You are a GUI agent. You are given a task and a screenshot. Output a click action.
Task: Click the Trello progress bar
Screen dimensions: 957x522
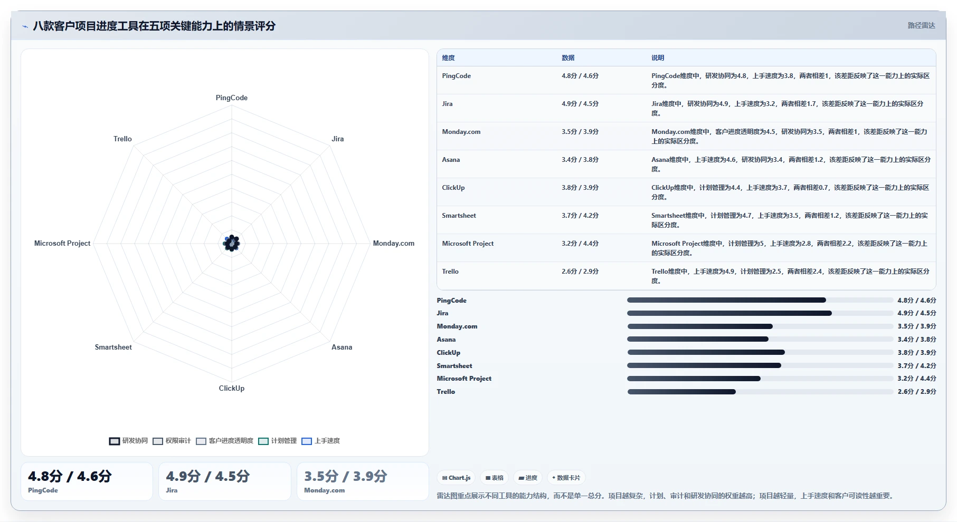[760, 392]
